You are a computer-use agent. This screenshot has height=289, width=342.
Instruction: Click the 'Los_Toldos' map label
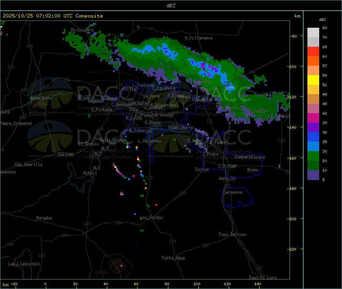151,218
